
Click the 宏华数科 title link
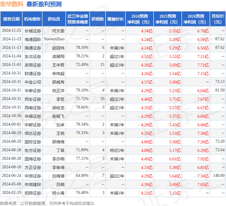12,4
